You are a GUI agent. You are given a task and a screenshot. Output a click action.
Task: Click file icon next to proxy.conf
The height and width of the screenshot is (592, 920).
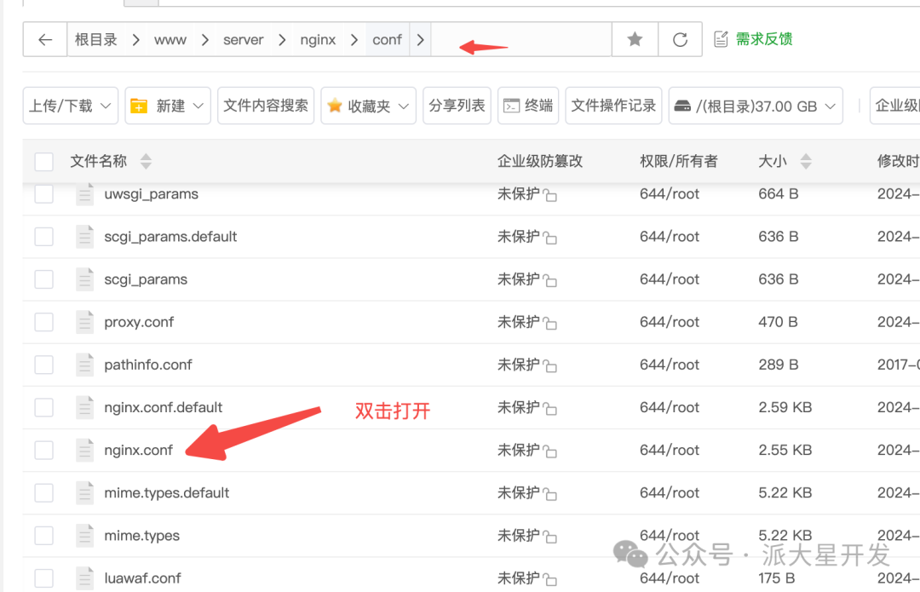tap(84, 322)
